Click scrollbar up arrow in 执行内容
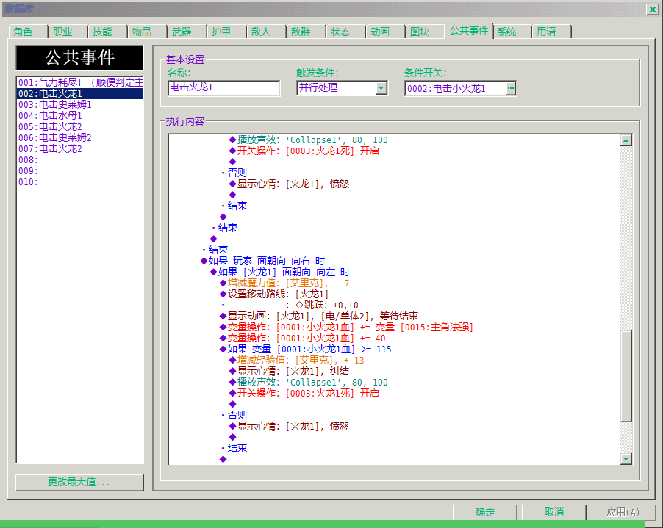The image size is (663, 528). (626, 140)
